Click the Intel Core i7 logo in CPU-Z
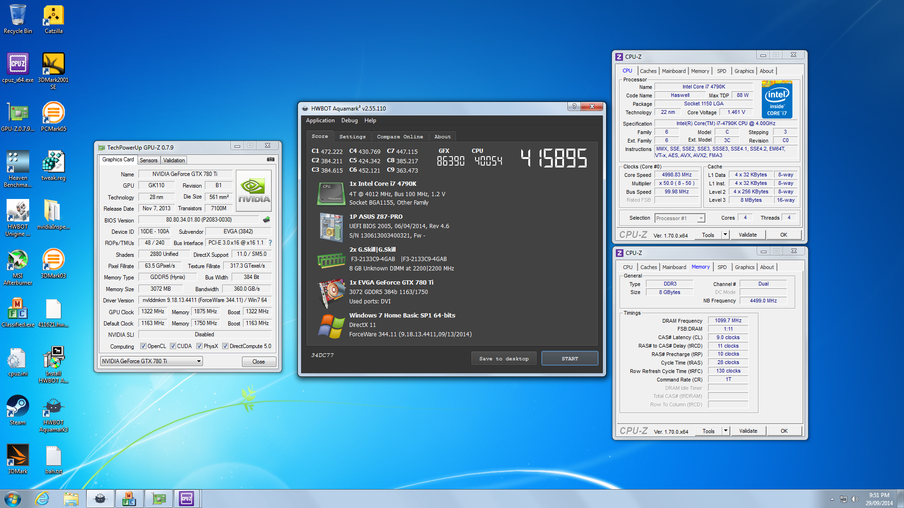 (x=777, y=99)
